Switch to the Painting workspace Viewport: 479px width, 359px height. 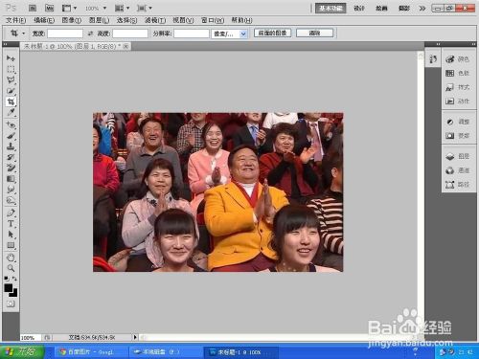(x=381, y=9)
